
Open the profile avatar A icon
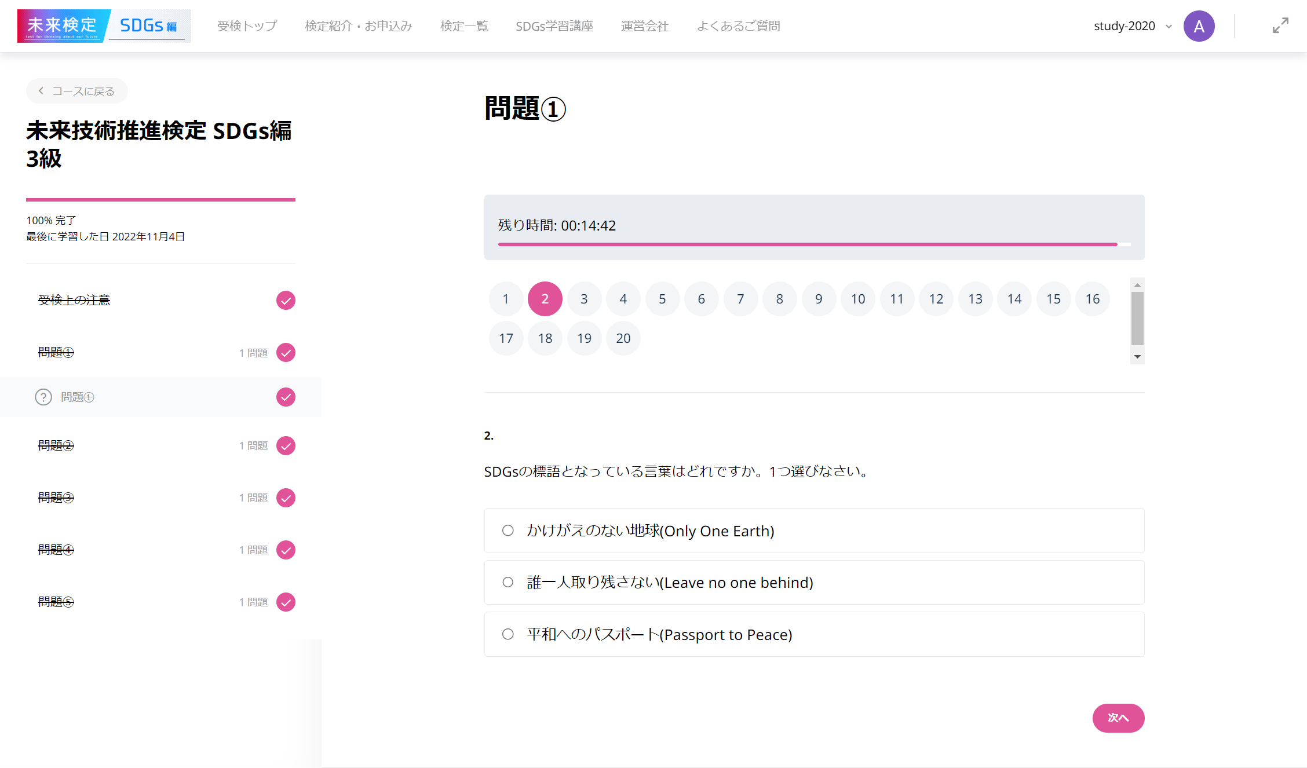(1199, 25)
